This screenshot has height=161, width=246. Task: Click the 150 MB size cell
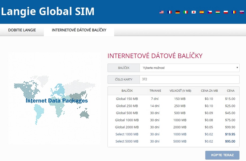click(x=180, y=99)
